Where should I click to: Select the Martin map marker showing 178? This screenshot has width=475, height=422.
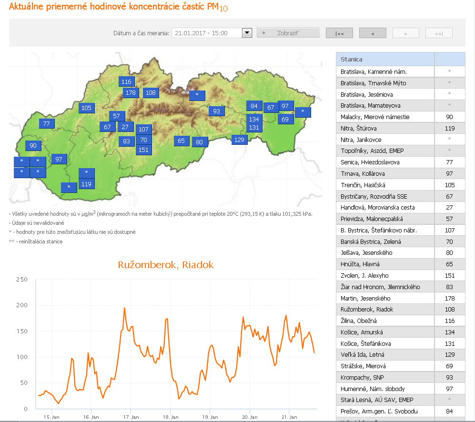pos(131,93)
